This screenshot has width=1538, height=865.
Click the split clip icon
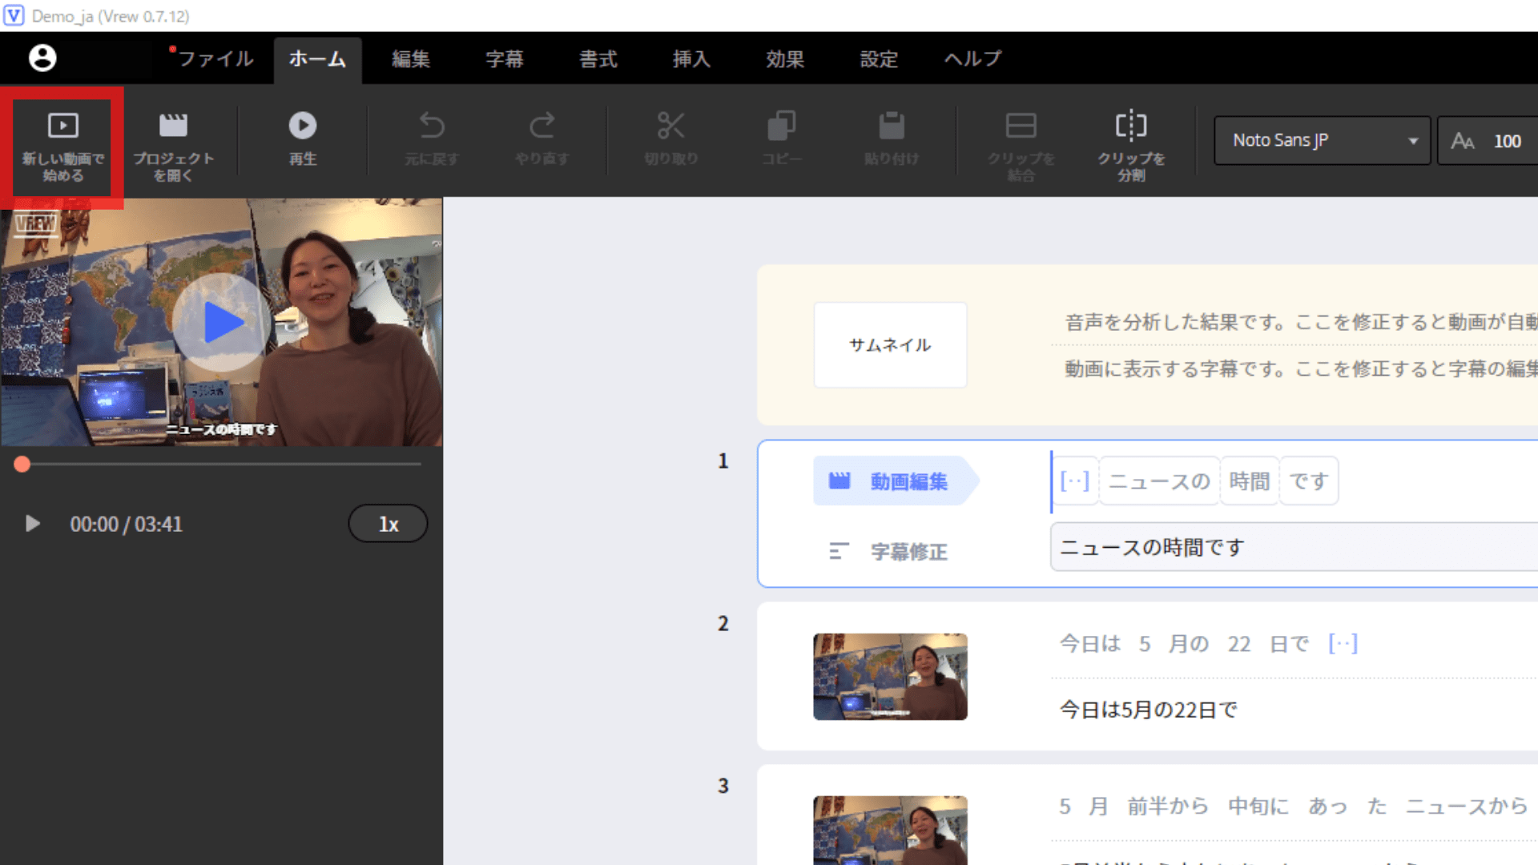1130,126
